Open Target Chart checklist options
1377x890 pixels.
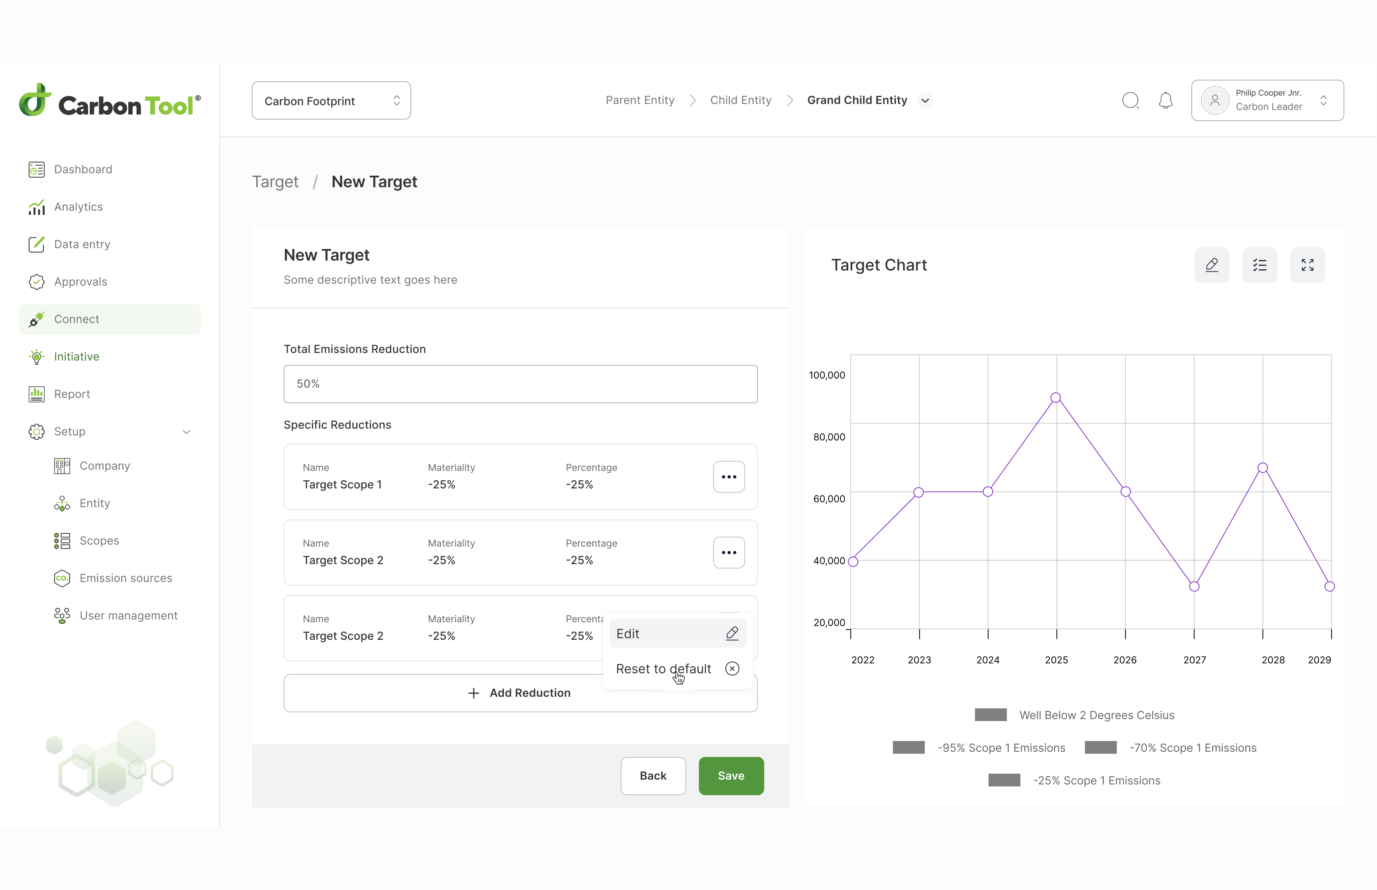coord(1260,265)
